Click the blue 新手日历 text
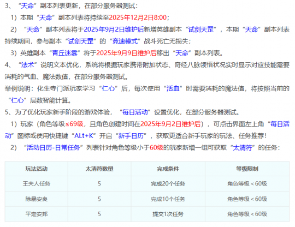Screen dimensions: 295x227 pos(131,136)
